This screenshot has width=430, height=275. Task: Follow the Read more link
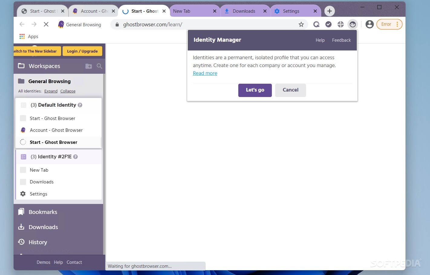pyautogui.click(x=205, y=73)
